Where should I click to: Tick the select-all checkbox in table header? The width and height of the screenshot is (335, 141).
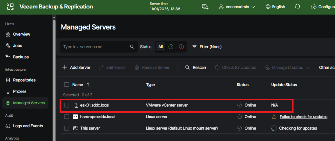click(67, 85)
